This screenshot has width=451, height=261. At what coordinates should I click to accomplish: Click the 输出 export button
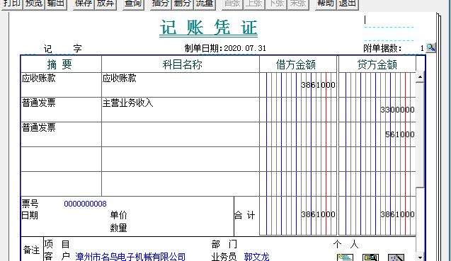[x=56, y=4]
